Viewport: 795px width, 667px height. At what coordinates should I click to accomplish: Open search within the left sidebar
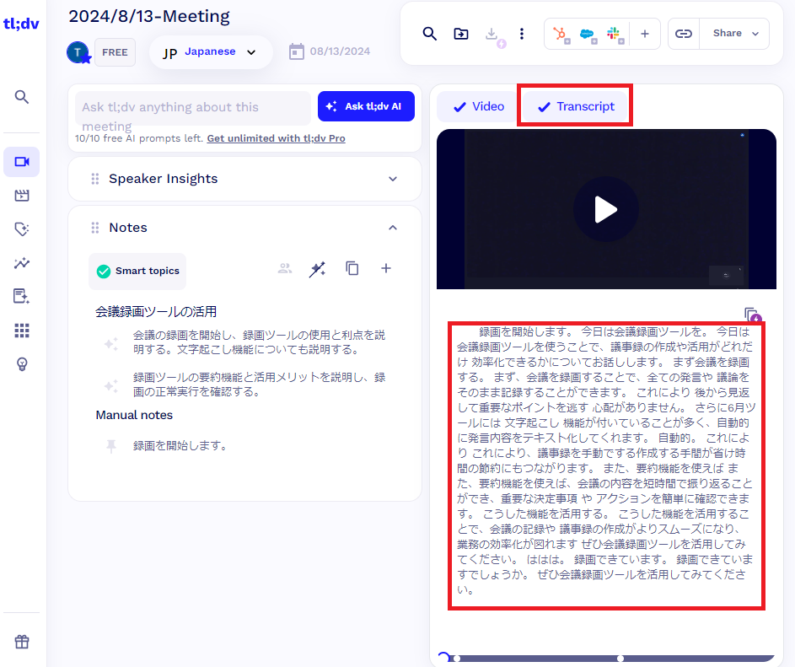click(22, 96)
